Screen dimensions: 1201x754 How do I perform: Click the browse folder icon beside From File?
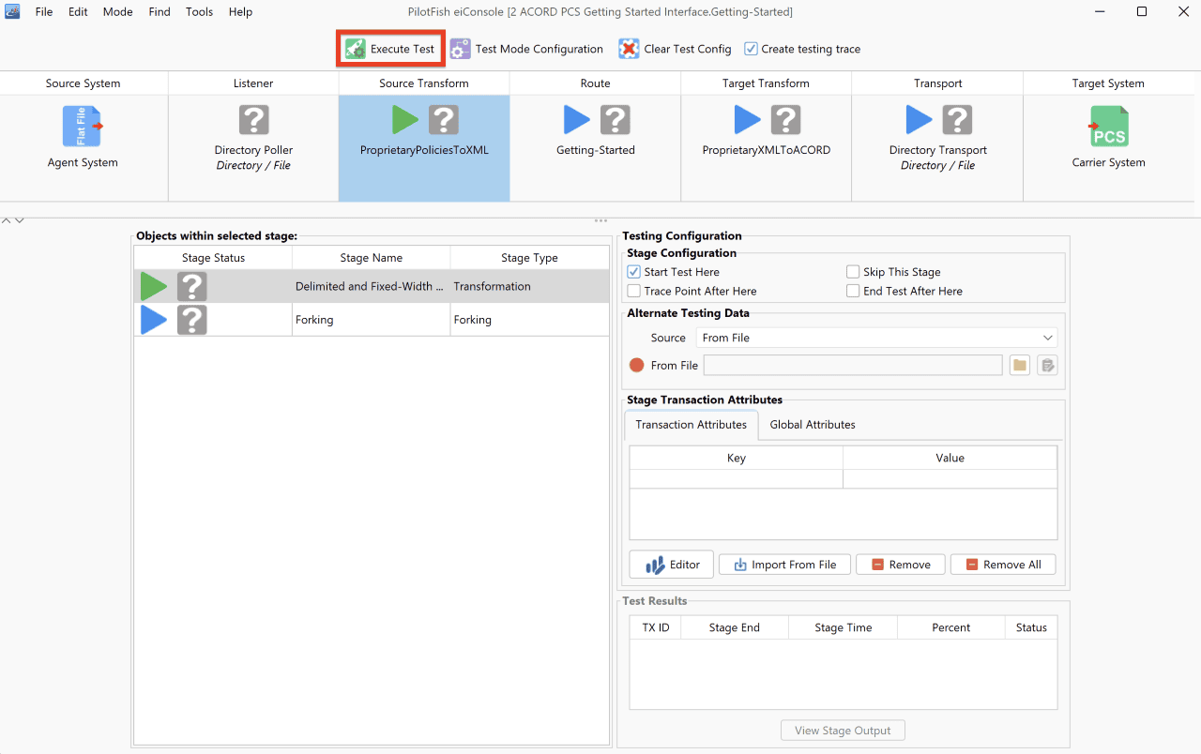[1020, 366]
